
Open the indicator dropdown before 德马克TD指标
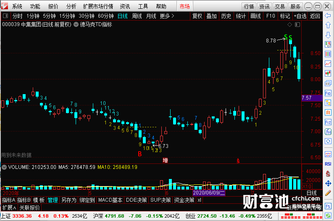coord(76,24)
